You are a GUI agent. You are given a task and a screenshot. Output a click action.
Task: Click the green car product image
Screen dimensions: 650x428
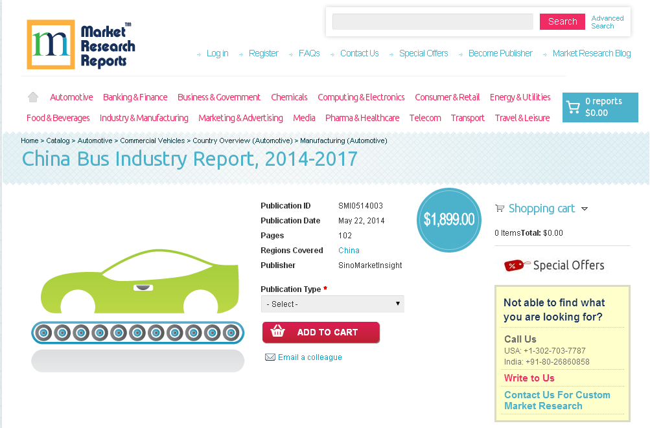pos(140,281)
